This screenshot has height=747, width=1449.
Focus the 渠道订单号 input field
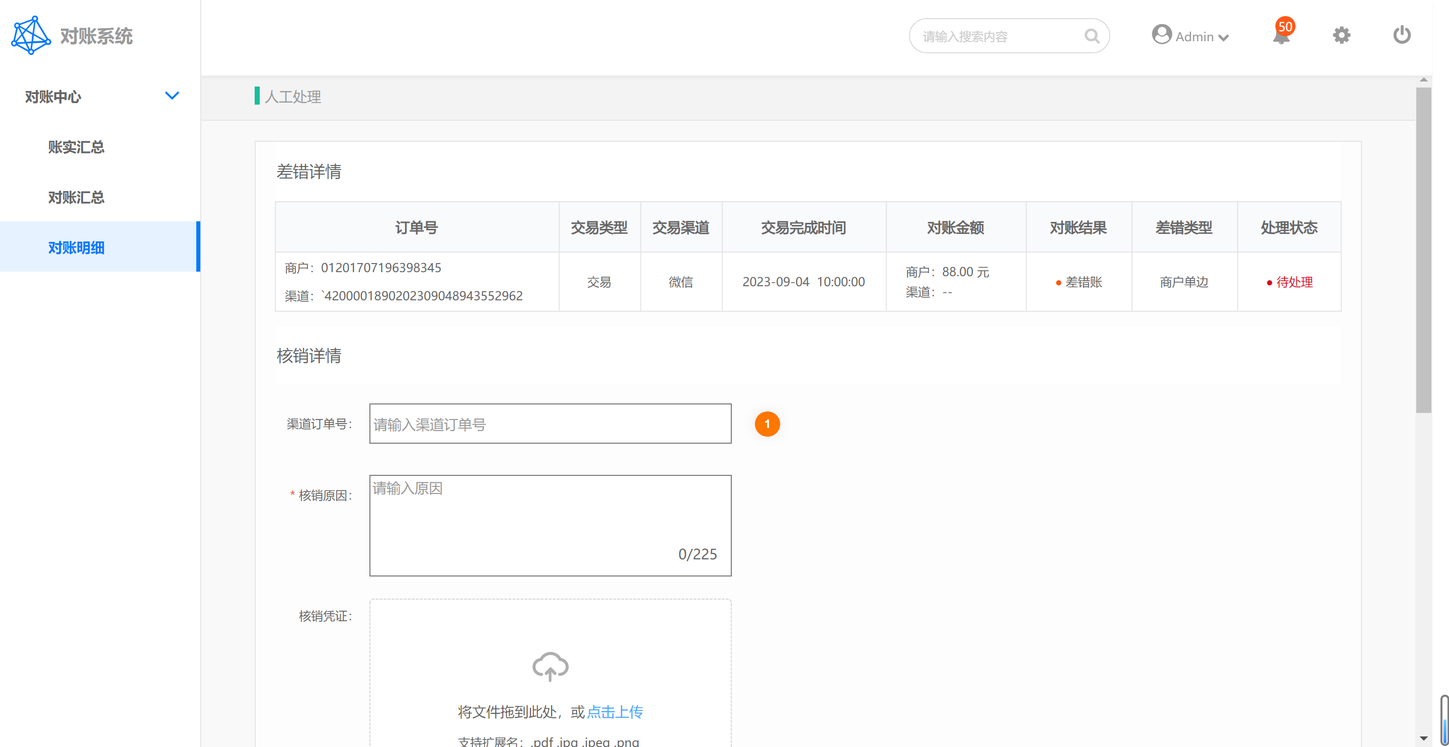(550, 424)
